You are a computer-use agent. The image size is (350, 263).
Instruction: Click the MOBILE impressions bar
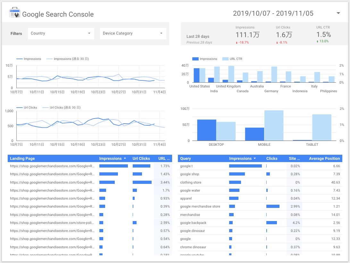(254, 134)
